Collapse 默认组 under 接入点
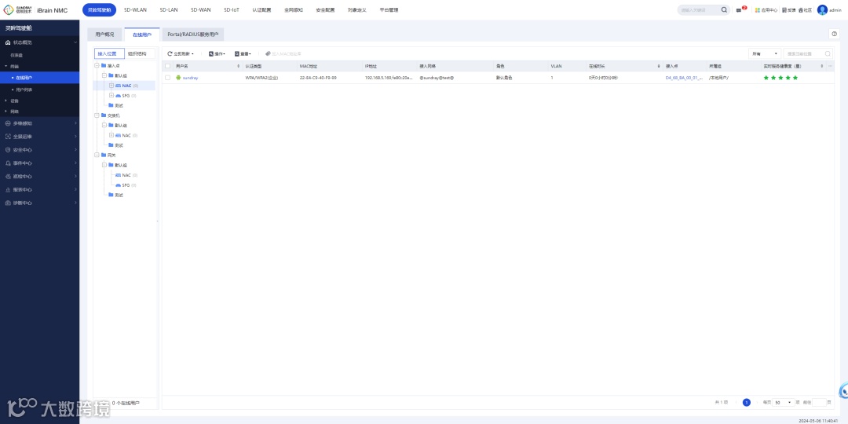The image size is (848, 424). click(104, 75)
